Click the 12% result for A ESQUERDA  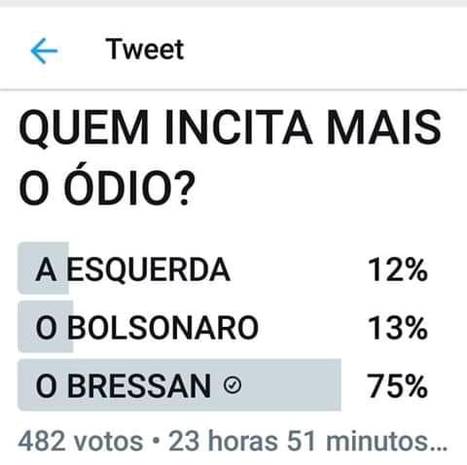(398, 269)
